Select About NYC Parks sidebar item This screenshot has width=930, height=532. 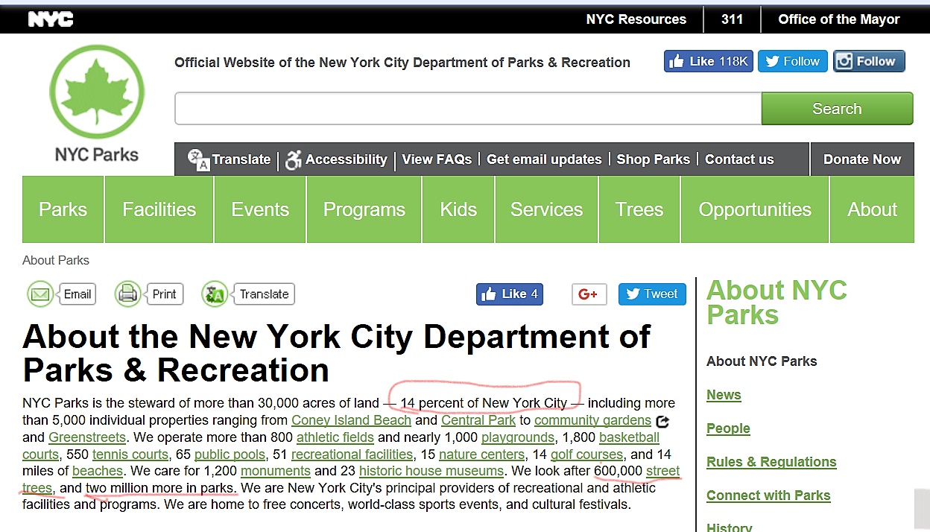[762, 361]
